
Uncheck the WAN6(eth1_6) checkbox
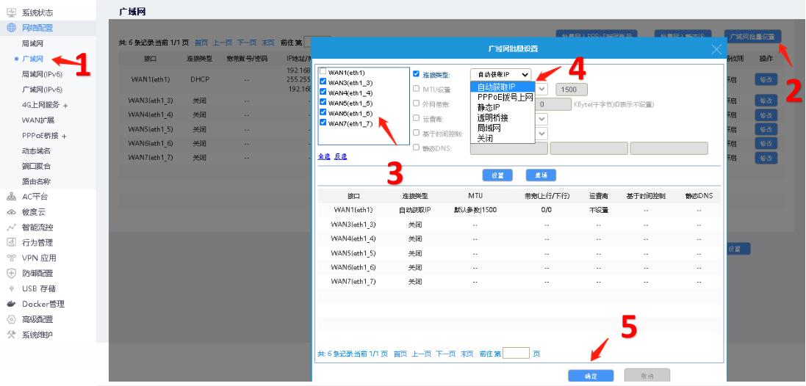tap(323, 112)
